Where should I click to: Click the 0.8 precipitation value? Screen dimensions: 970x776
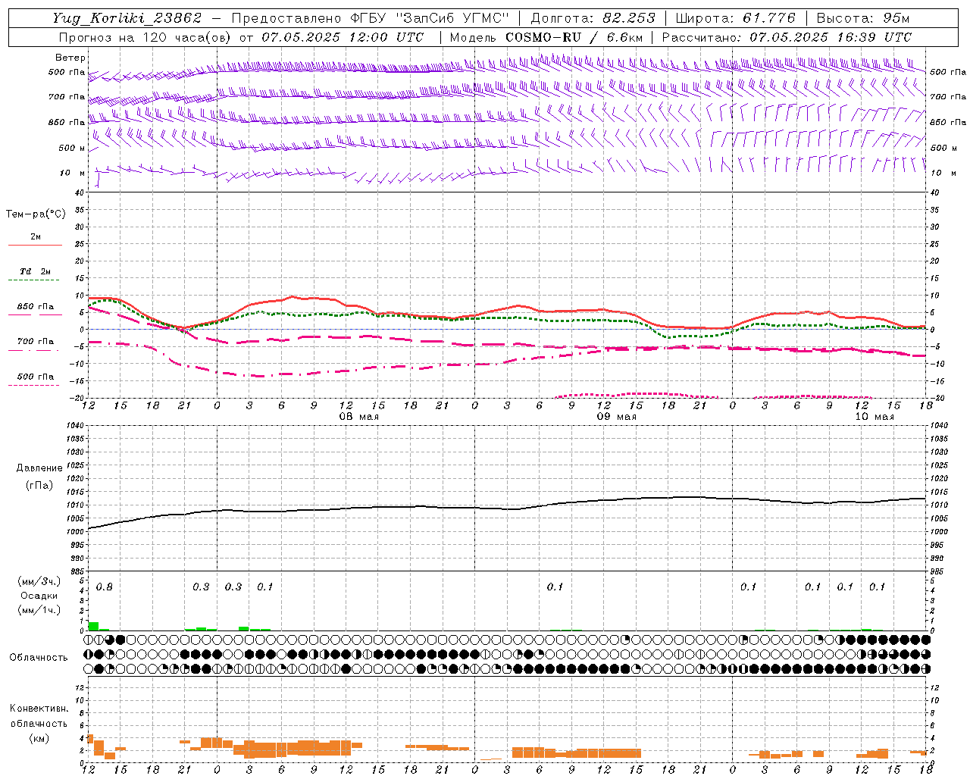105,587
